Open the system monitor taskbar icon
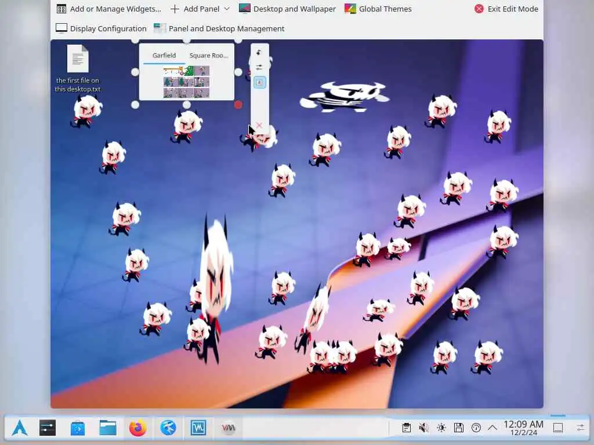The height and width of the screenshot is (445, 594). pos(198,428)
